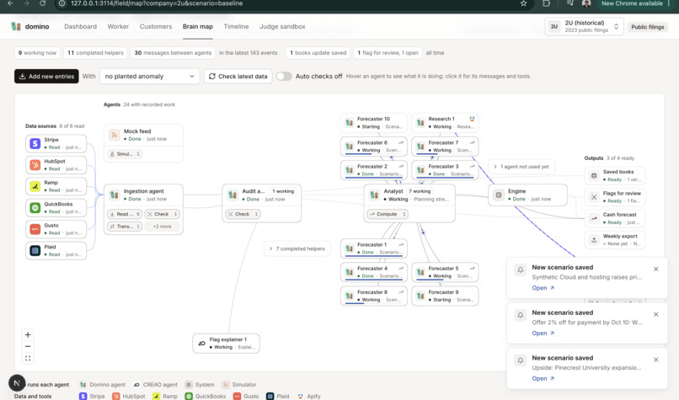Viewport: 679px width, 400px height.
Task: Click the Read tool chip in Ingestion agent
Action: (125, 214)
